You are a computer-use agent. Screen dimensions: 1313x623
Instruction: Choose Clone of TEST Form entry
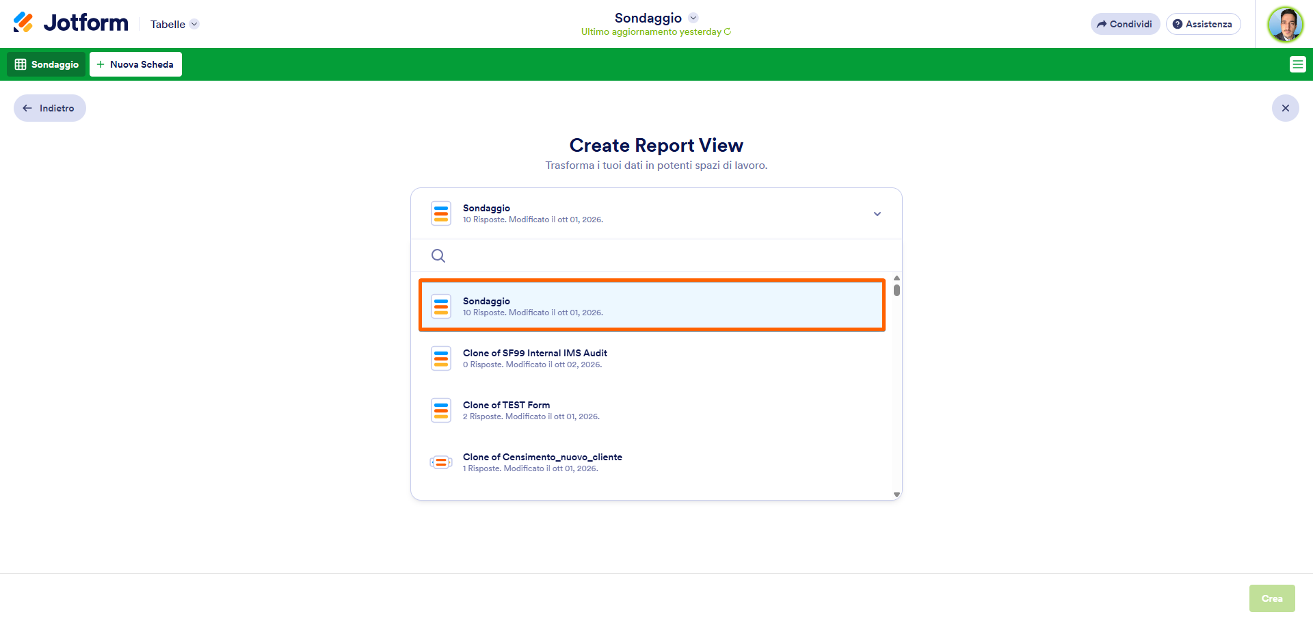pos(652,410)
